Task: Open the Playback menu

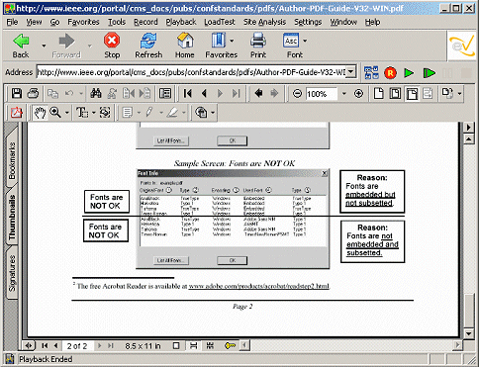Action: click(x=181, y=22)
